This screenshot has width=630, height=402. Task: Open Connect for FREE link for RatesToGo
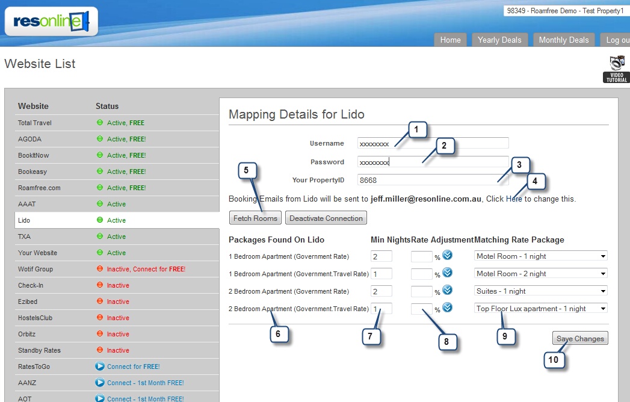click(x=134, y=366)
